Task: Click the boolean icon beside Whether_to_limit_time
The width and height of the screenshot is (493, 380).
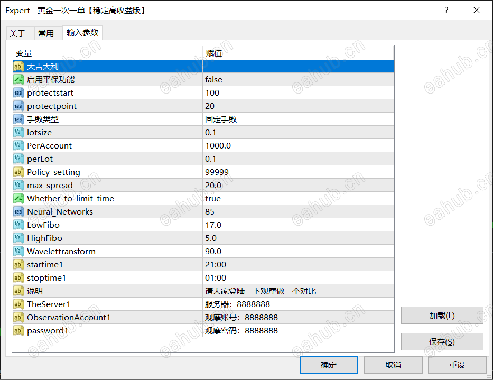Action: [18, 199]
